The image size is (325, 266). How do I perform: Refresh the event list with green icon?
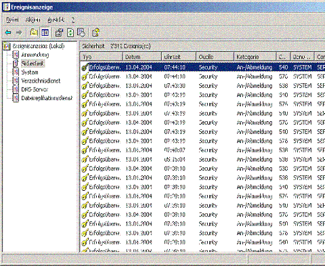(70, 32)
